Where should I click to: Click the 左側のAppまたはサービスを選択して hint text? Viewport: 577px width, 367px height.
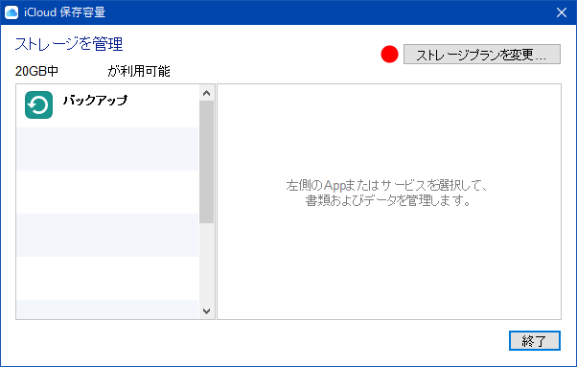tap(387, 185)
